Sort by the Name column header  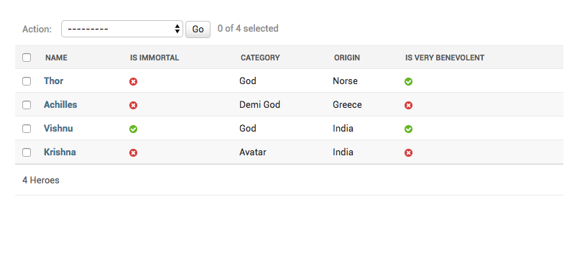point(56,58)
